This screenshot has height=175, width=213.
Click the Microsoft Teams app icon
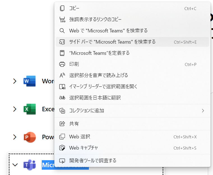point(30,165)
